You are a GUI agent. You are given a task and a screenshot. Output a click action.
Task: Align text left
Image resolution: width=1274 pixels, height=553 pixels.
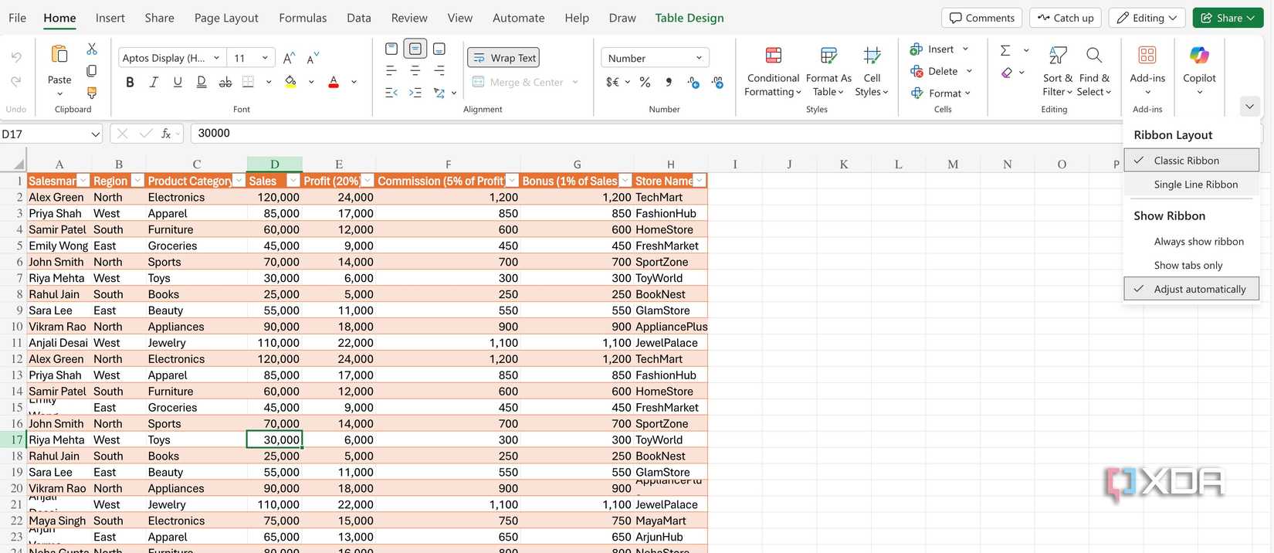pos(391,71)
